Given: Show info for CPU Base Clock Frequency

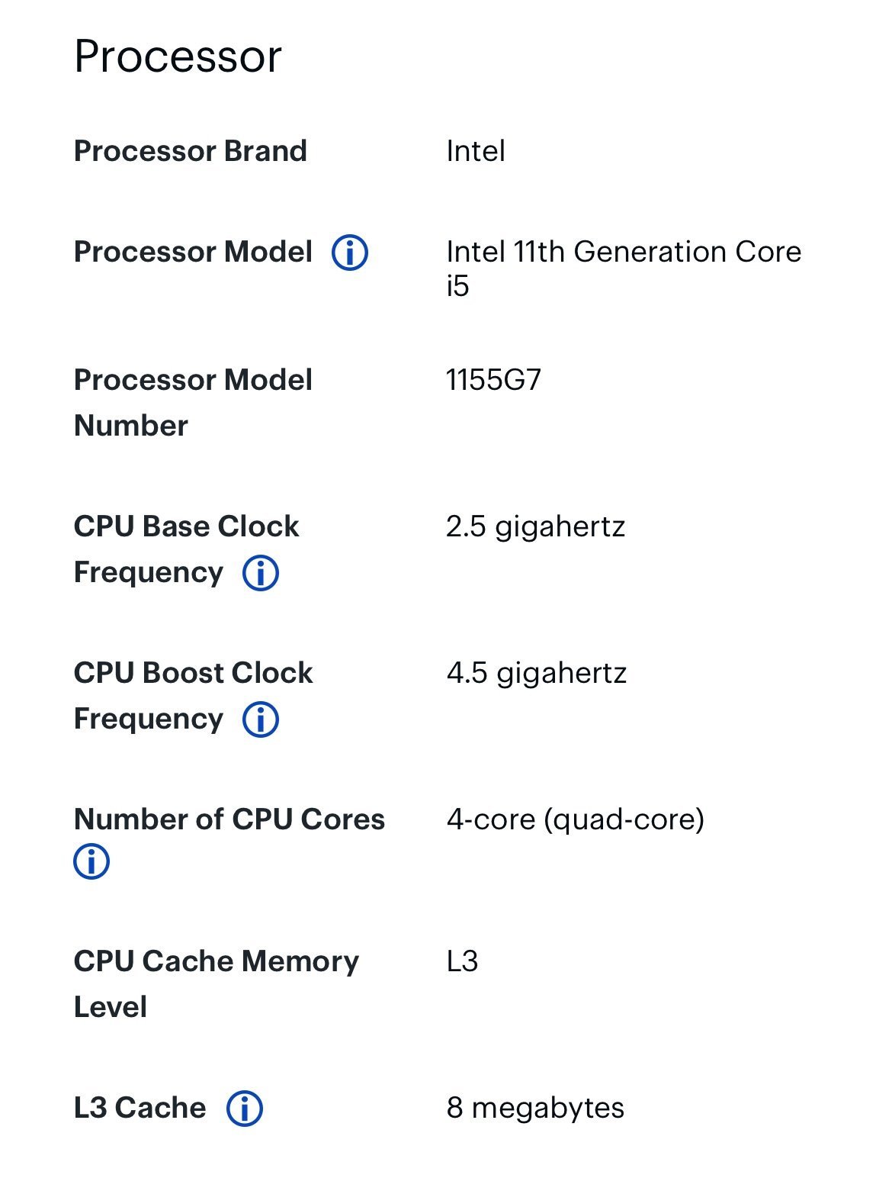Looking at the screenshot, I should click(x=261, y=573).
